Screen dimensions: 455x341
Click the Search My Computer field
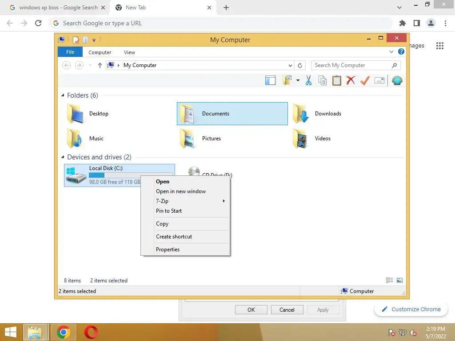coord(356,65)
